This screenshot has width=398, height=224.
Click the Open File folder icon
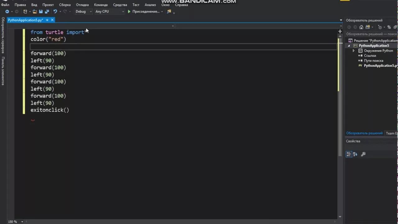coord(35,12)
